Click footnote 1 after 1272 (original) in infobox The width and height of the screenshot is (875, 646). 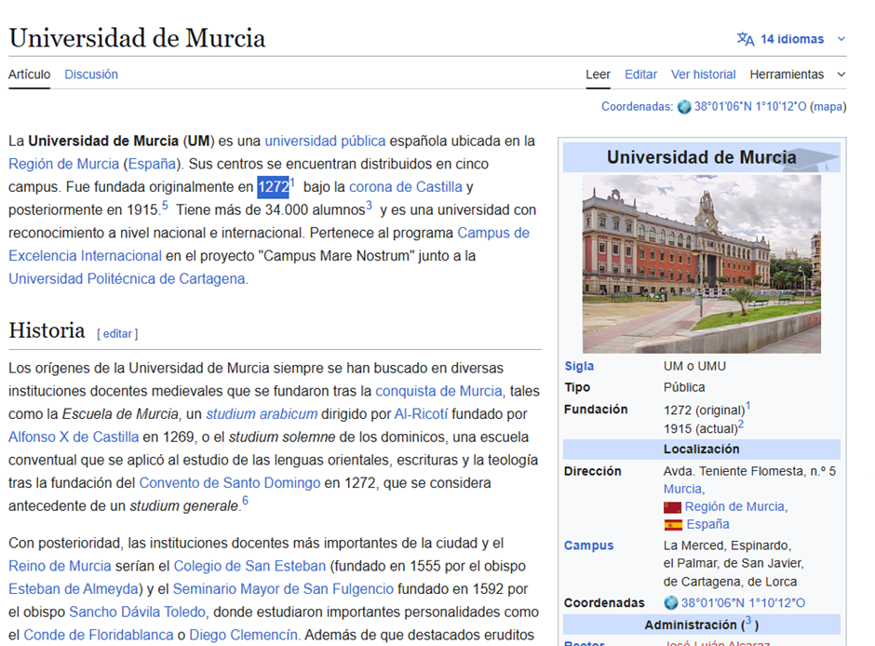748,406
